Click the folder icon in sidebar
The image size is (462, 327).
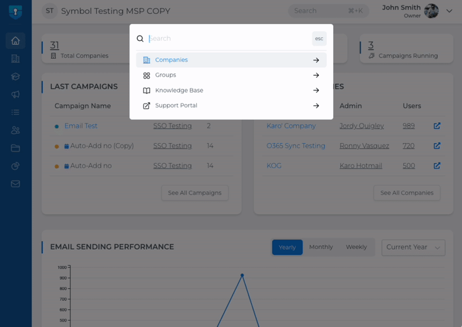(x=15, y=148)
